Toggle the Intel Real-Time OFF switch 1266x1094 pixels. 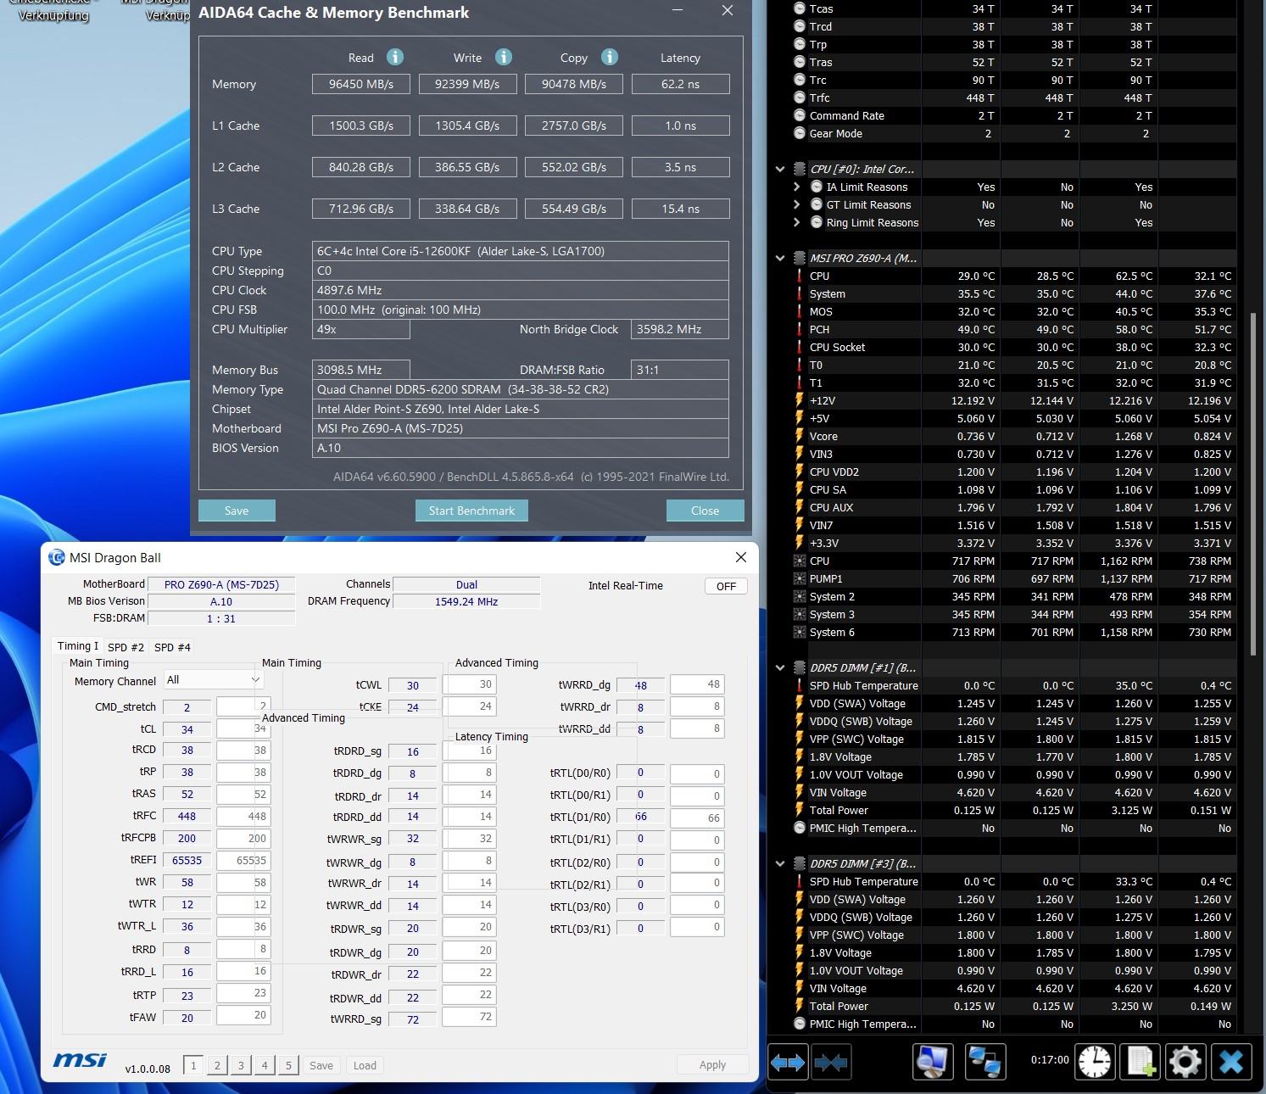click(726, 586)
